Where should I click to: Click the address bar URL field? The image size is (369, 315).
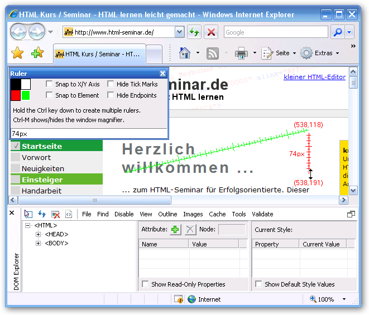119,32
